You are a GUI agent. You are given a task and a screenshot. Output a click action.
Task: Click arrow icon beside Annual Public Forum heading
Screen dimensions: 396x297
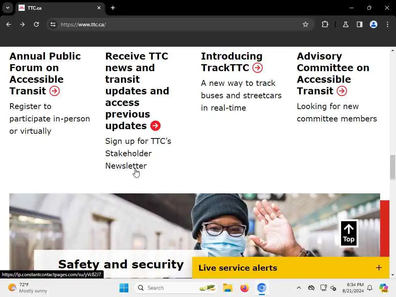coord(55,91)
